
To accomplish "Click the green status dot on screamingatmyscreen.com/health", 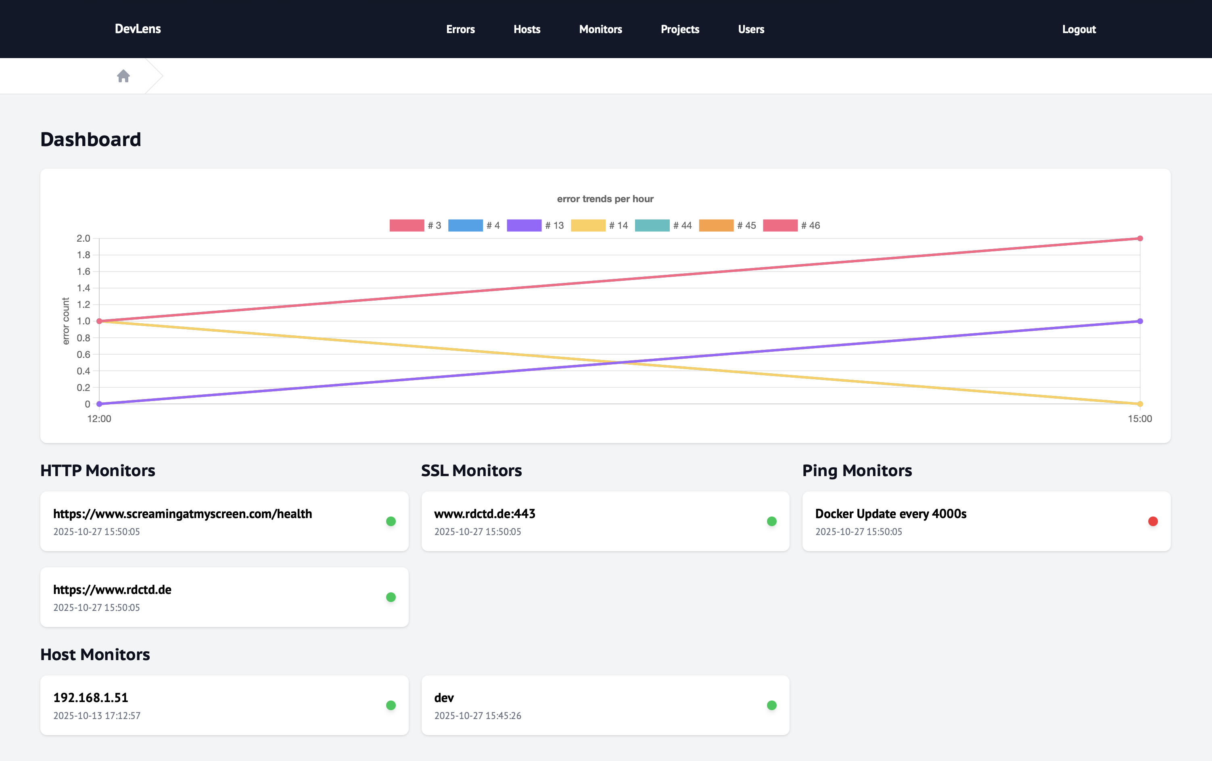I will click(x=391, y=521).
